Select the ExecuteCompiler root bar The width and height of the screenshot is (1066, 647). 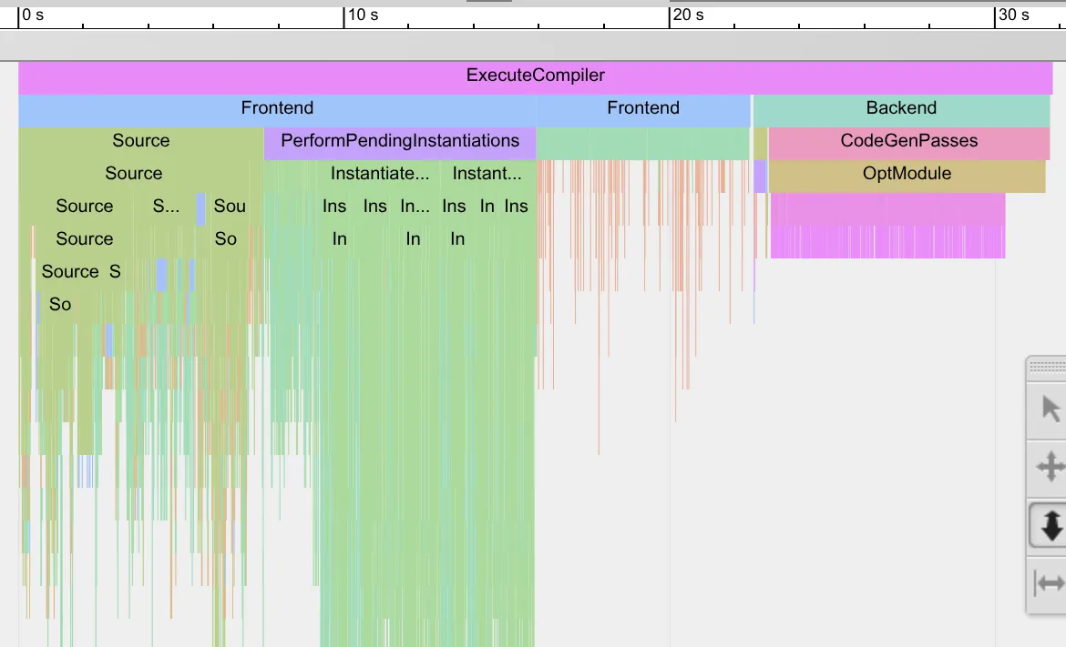(x=536, y=76)
